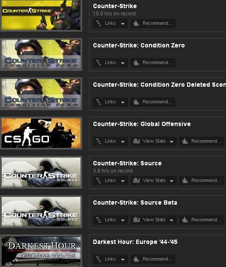This screenshot has height=267, width=226.
Task: Expand Links dropdown arrow for Counter-Strike
Action: pos(123,24)
